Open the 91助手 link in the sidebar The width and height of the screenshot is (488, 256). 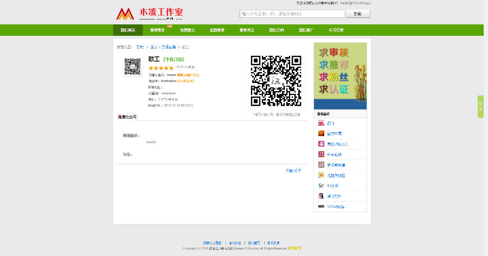pos(333,186)
